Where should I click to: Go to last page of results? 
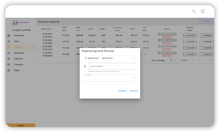(x=210, y=60)
